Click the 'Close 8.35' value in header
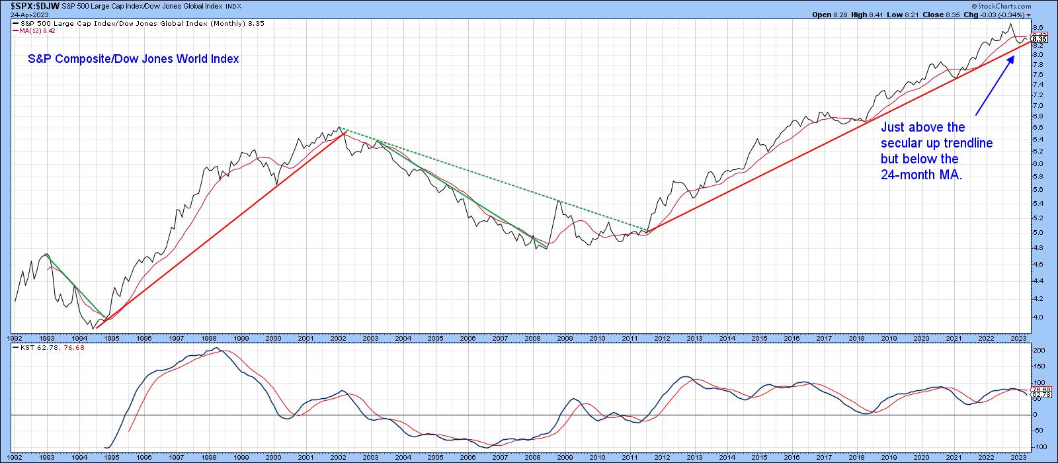 pyautogui.click(x=942, y=15)
